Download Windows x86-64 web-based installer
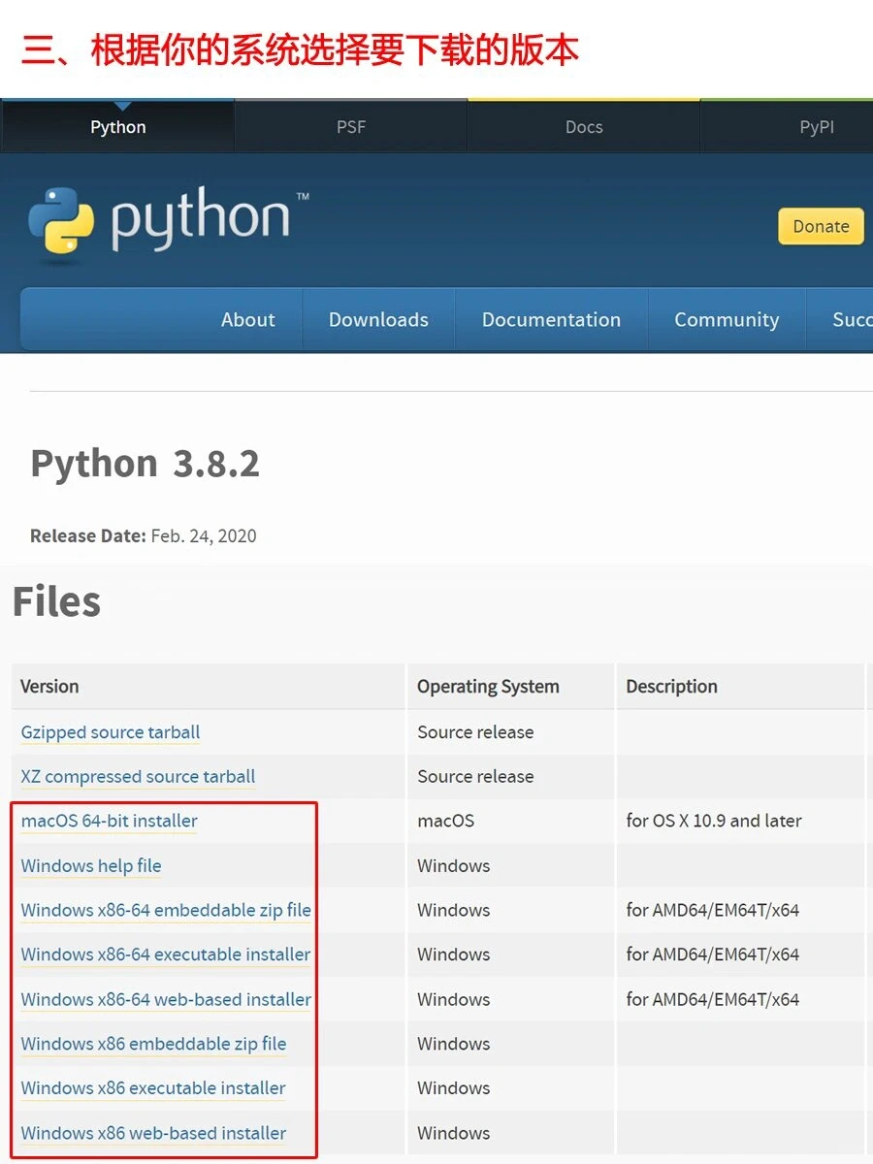 pyautogui.click(x=165, y=1000)
